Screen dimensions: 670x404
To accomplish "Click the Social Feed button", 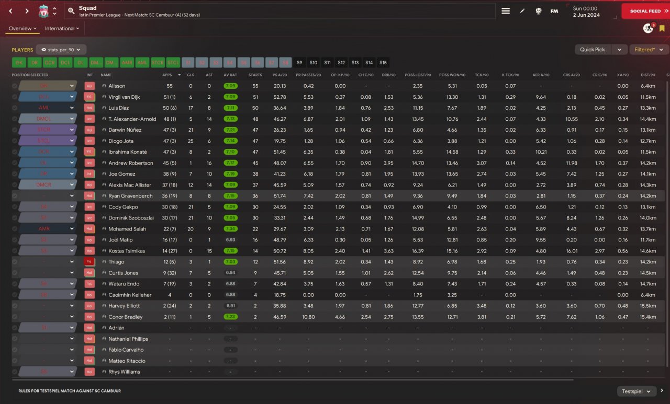I will [x=645, y=11].
